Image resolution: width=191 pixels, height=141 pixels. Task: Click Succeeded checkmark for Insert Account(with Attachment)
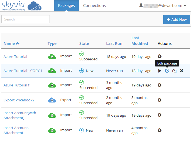pos(82,112)
